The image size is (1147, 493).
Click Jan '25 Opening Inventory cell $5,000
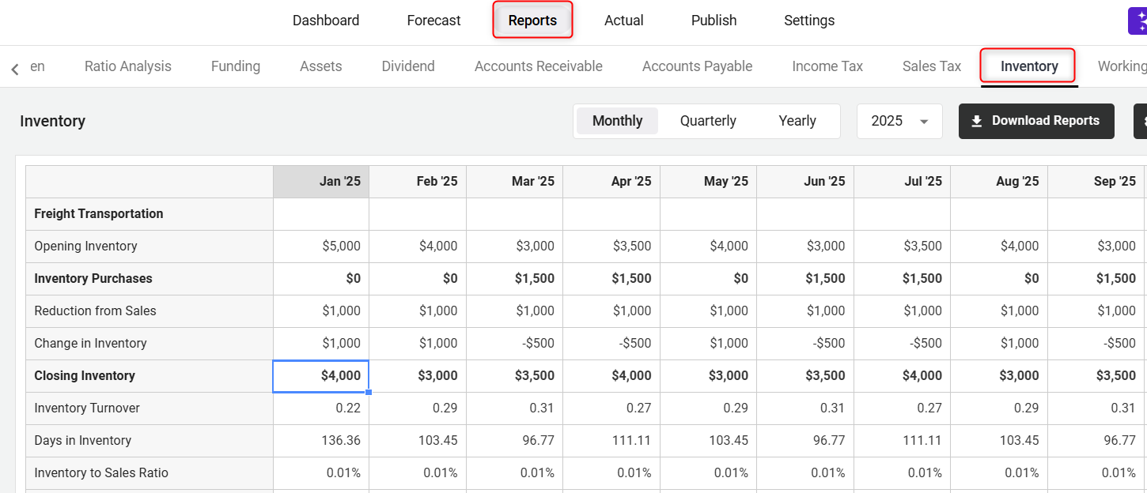coord(321,246)
